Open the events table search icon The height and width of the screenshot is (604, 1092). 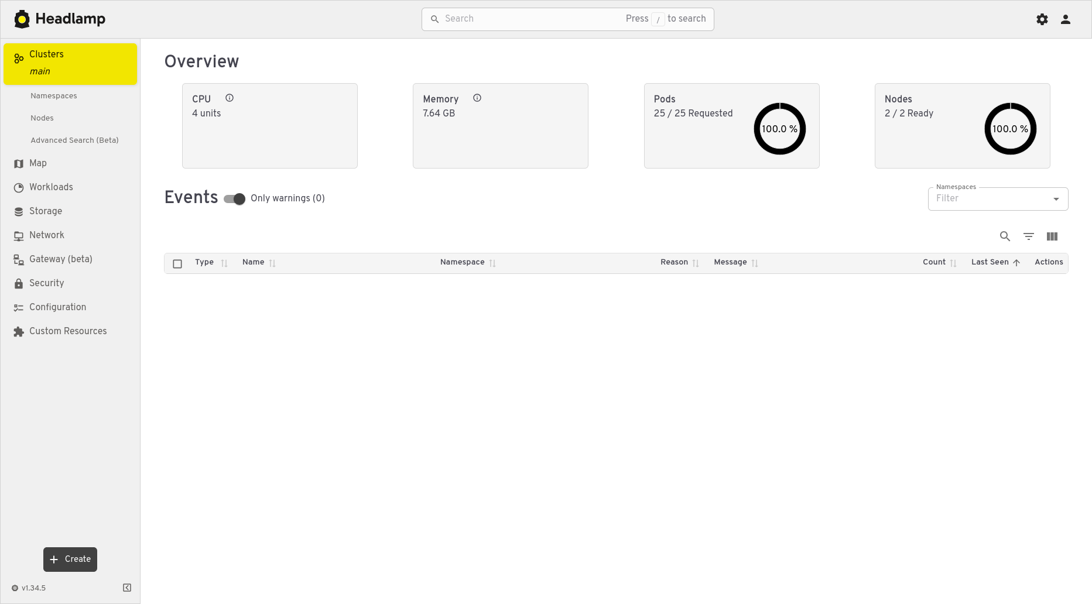pos(1005,236)
